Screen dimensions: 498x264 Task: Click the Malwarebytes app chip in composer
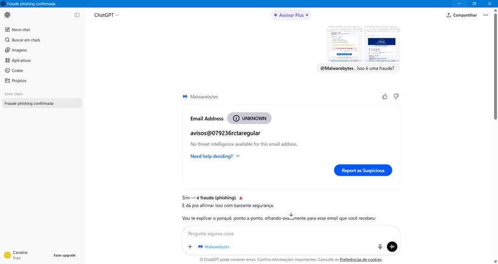[x=214, y=246]
